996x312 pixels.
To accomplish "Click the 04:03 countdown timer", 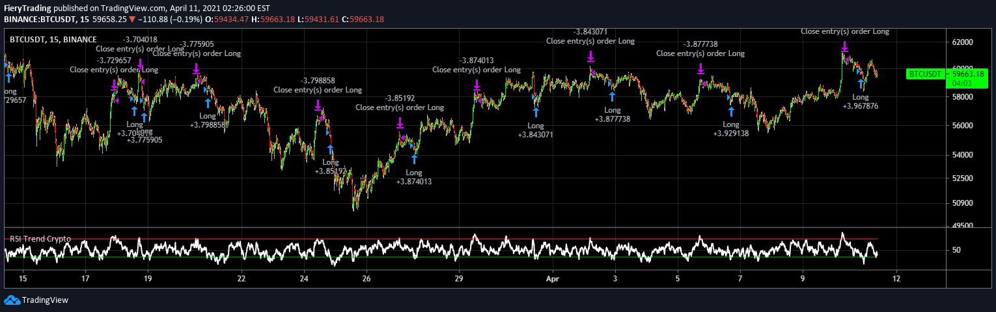I will point(961,83).
